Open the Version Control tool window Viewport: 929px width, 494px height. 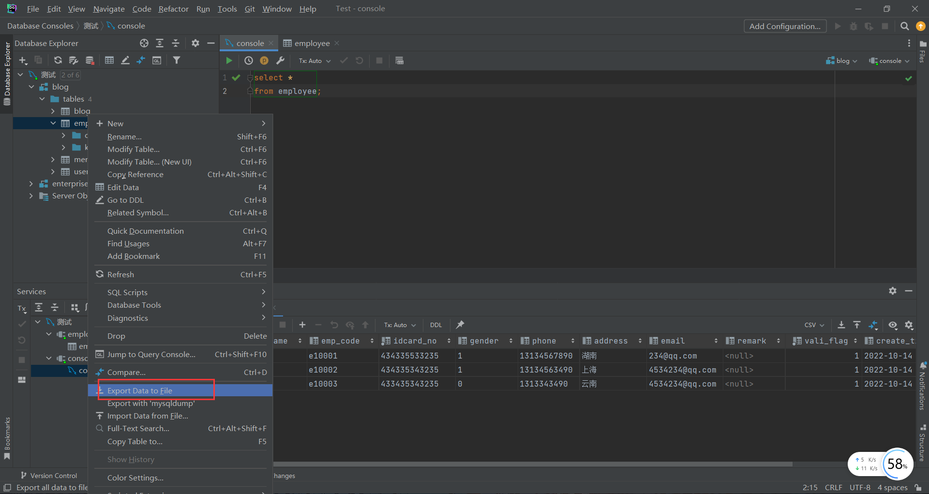click(x=49, y=476)
